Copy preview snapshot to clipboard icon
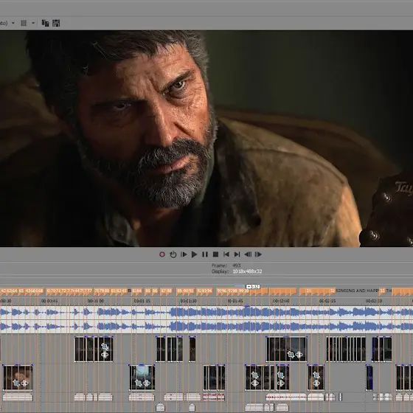 point(45,23)
